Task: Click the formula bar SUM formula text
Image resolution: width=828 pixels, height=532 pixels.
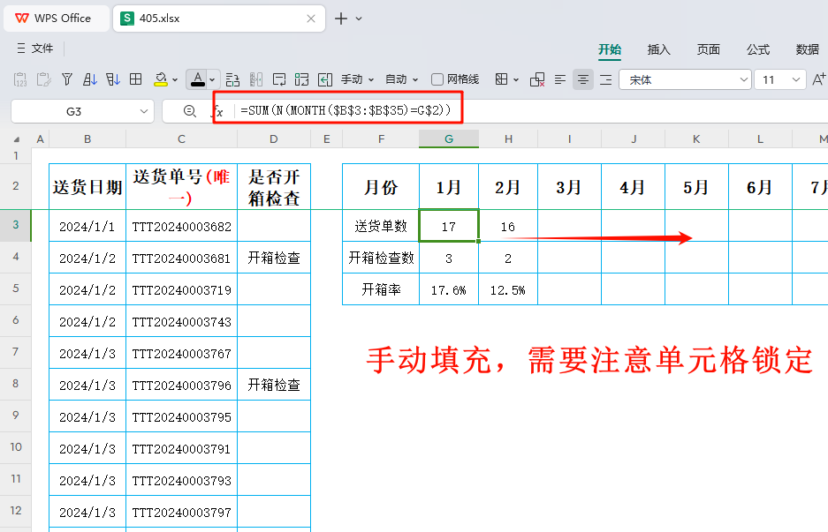Action: coord(346,110)
